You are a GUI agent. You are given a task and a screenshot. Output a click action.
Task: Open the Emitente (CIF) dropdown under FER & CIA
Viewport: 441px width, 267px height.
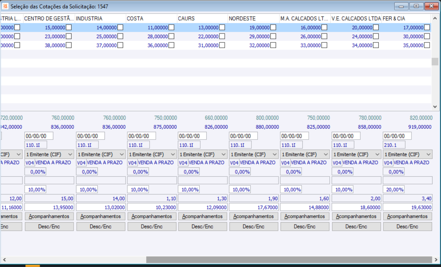(408, 154)
